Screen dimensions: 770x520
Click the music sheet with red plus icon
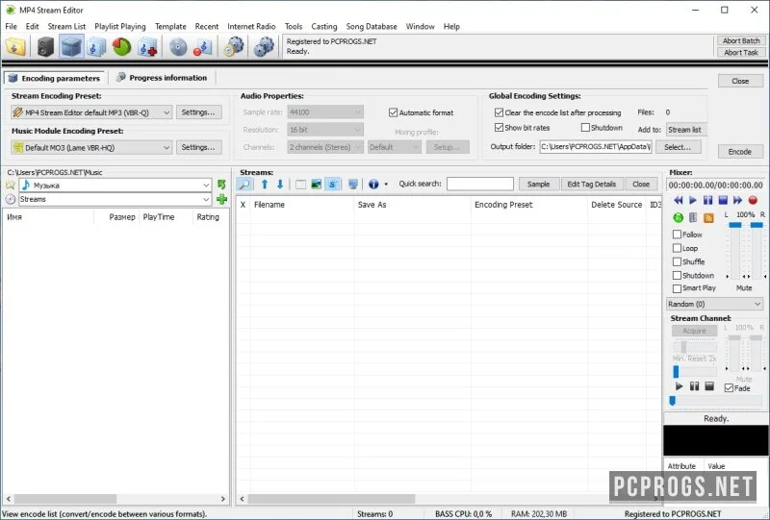coord(147,47)
